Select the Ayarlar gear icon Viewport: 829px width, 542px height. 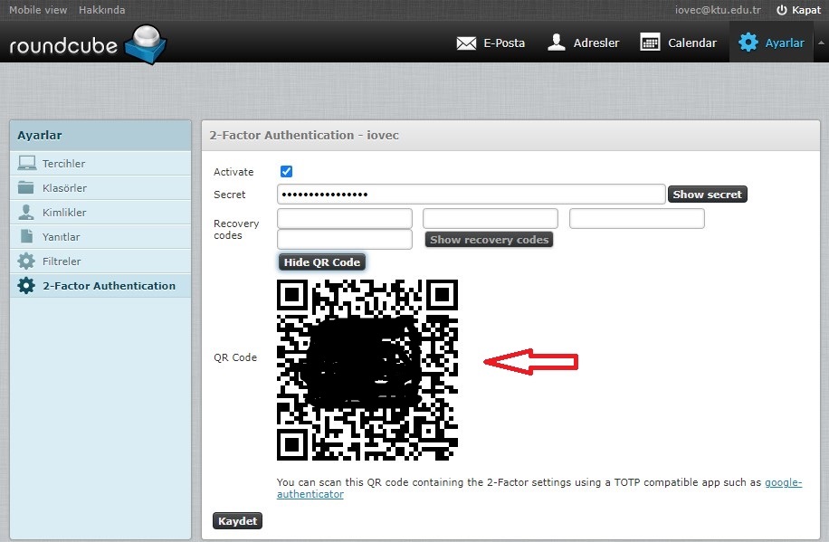[x=748, y=43]
